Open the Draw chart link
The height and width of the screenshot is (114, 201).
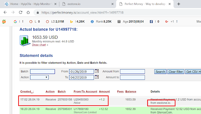(x=39, y=45)
